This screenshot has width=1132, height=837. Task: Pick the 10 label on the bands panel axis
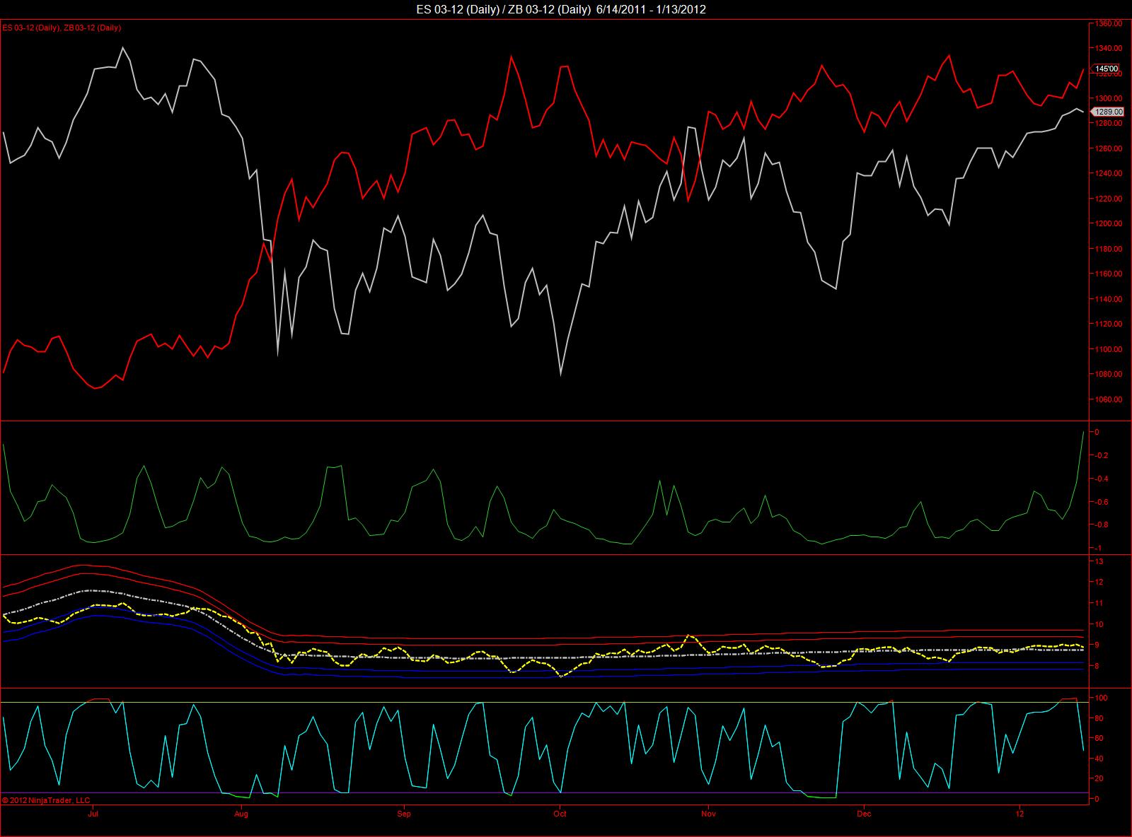(1097, 624)
